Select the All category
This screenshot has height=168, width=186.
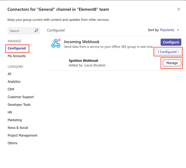9,74
